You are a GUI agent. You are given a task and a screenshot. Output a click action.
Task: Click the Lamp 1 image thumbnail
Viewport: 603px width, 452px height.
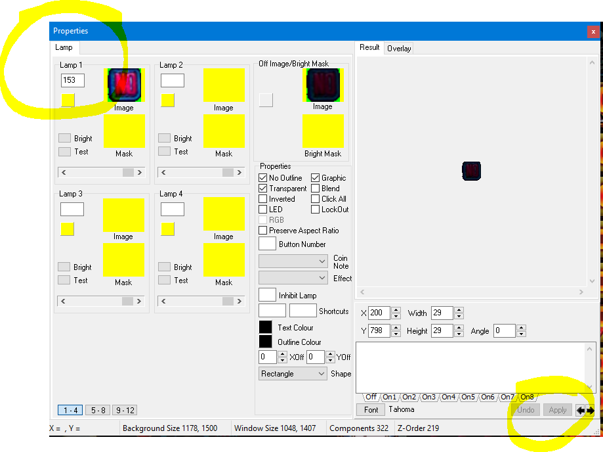click(x=123, y=85)
